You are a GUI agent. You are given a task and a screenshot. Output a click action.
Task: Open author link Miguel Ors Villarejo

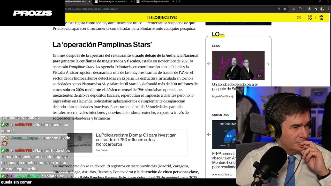coord(223,96)
